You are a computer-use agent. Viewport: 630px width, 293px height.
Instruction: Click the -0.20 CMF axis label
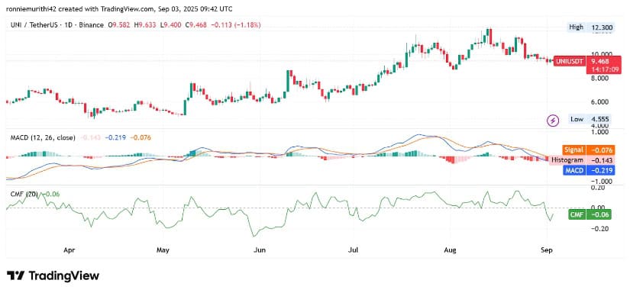pyautogui.click(x=599, y=228)
